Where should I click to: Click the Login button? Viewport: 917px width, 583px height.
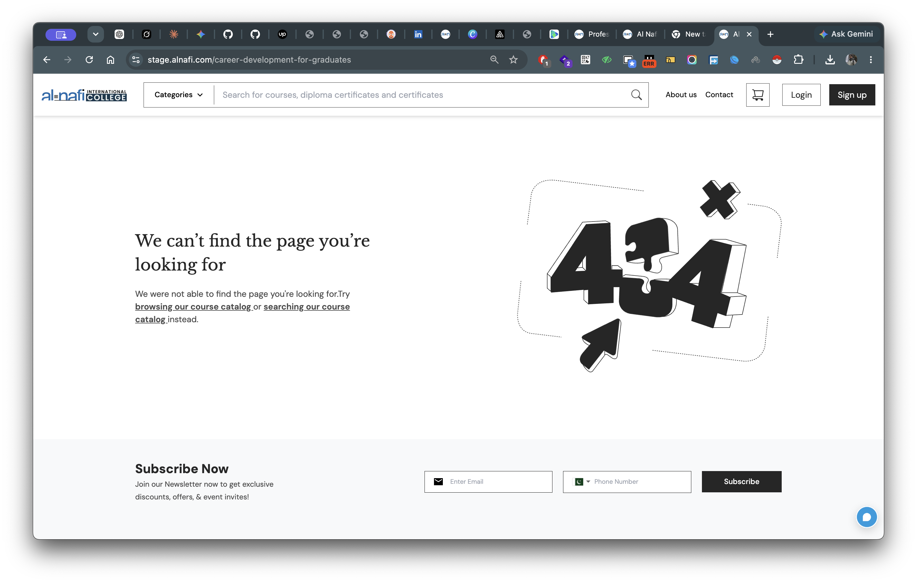tap(801, 95)
